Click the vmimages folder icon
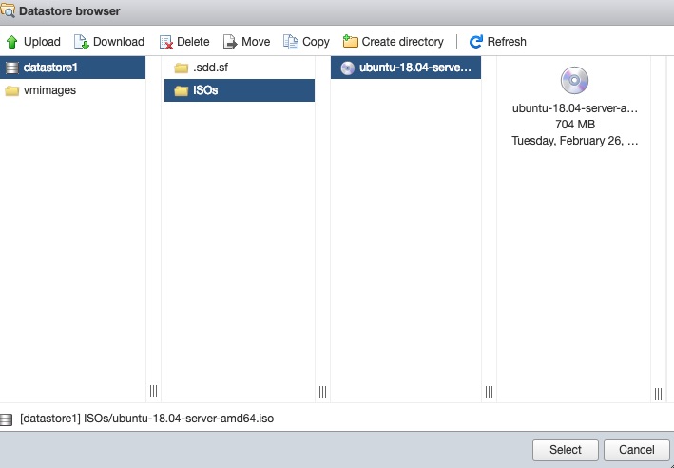Viewport: 674px width, 468px height. (x=12, y=90)
